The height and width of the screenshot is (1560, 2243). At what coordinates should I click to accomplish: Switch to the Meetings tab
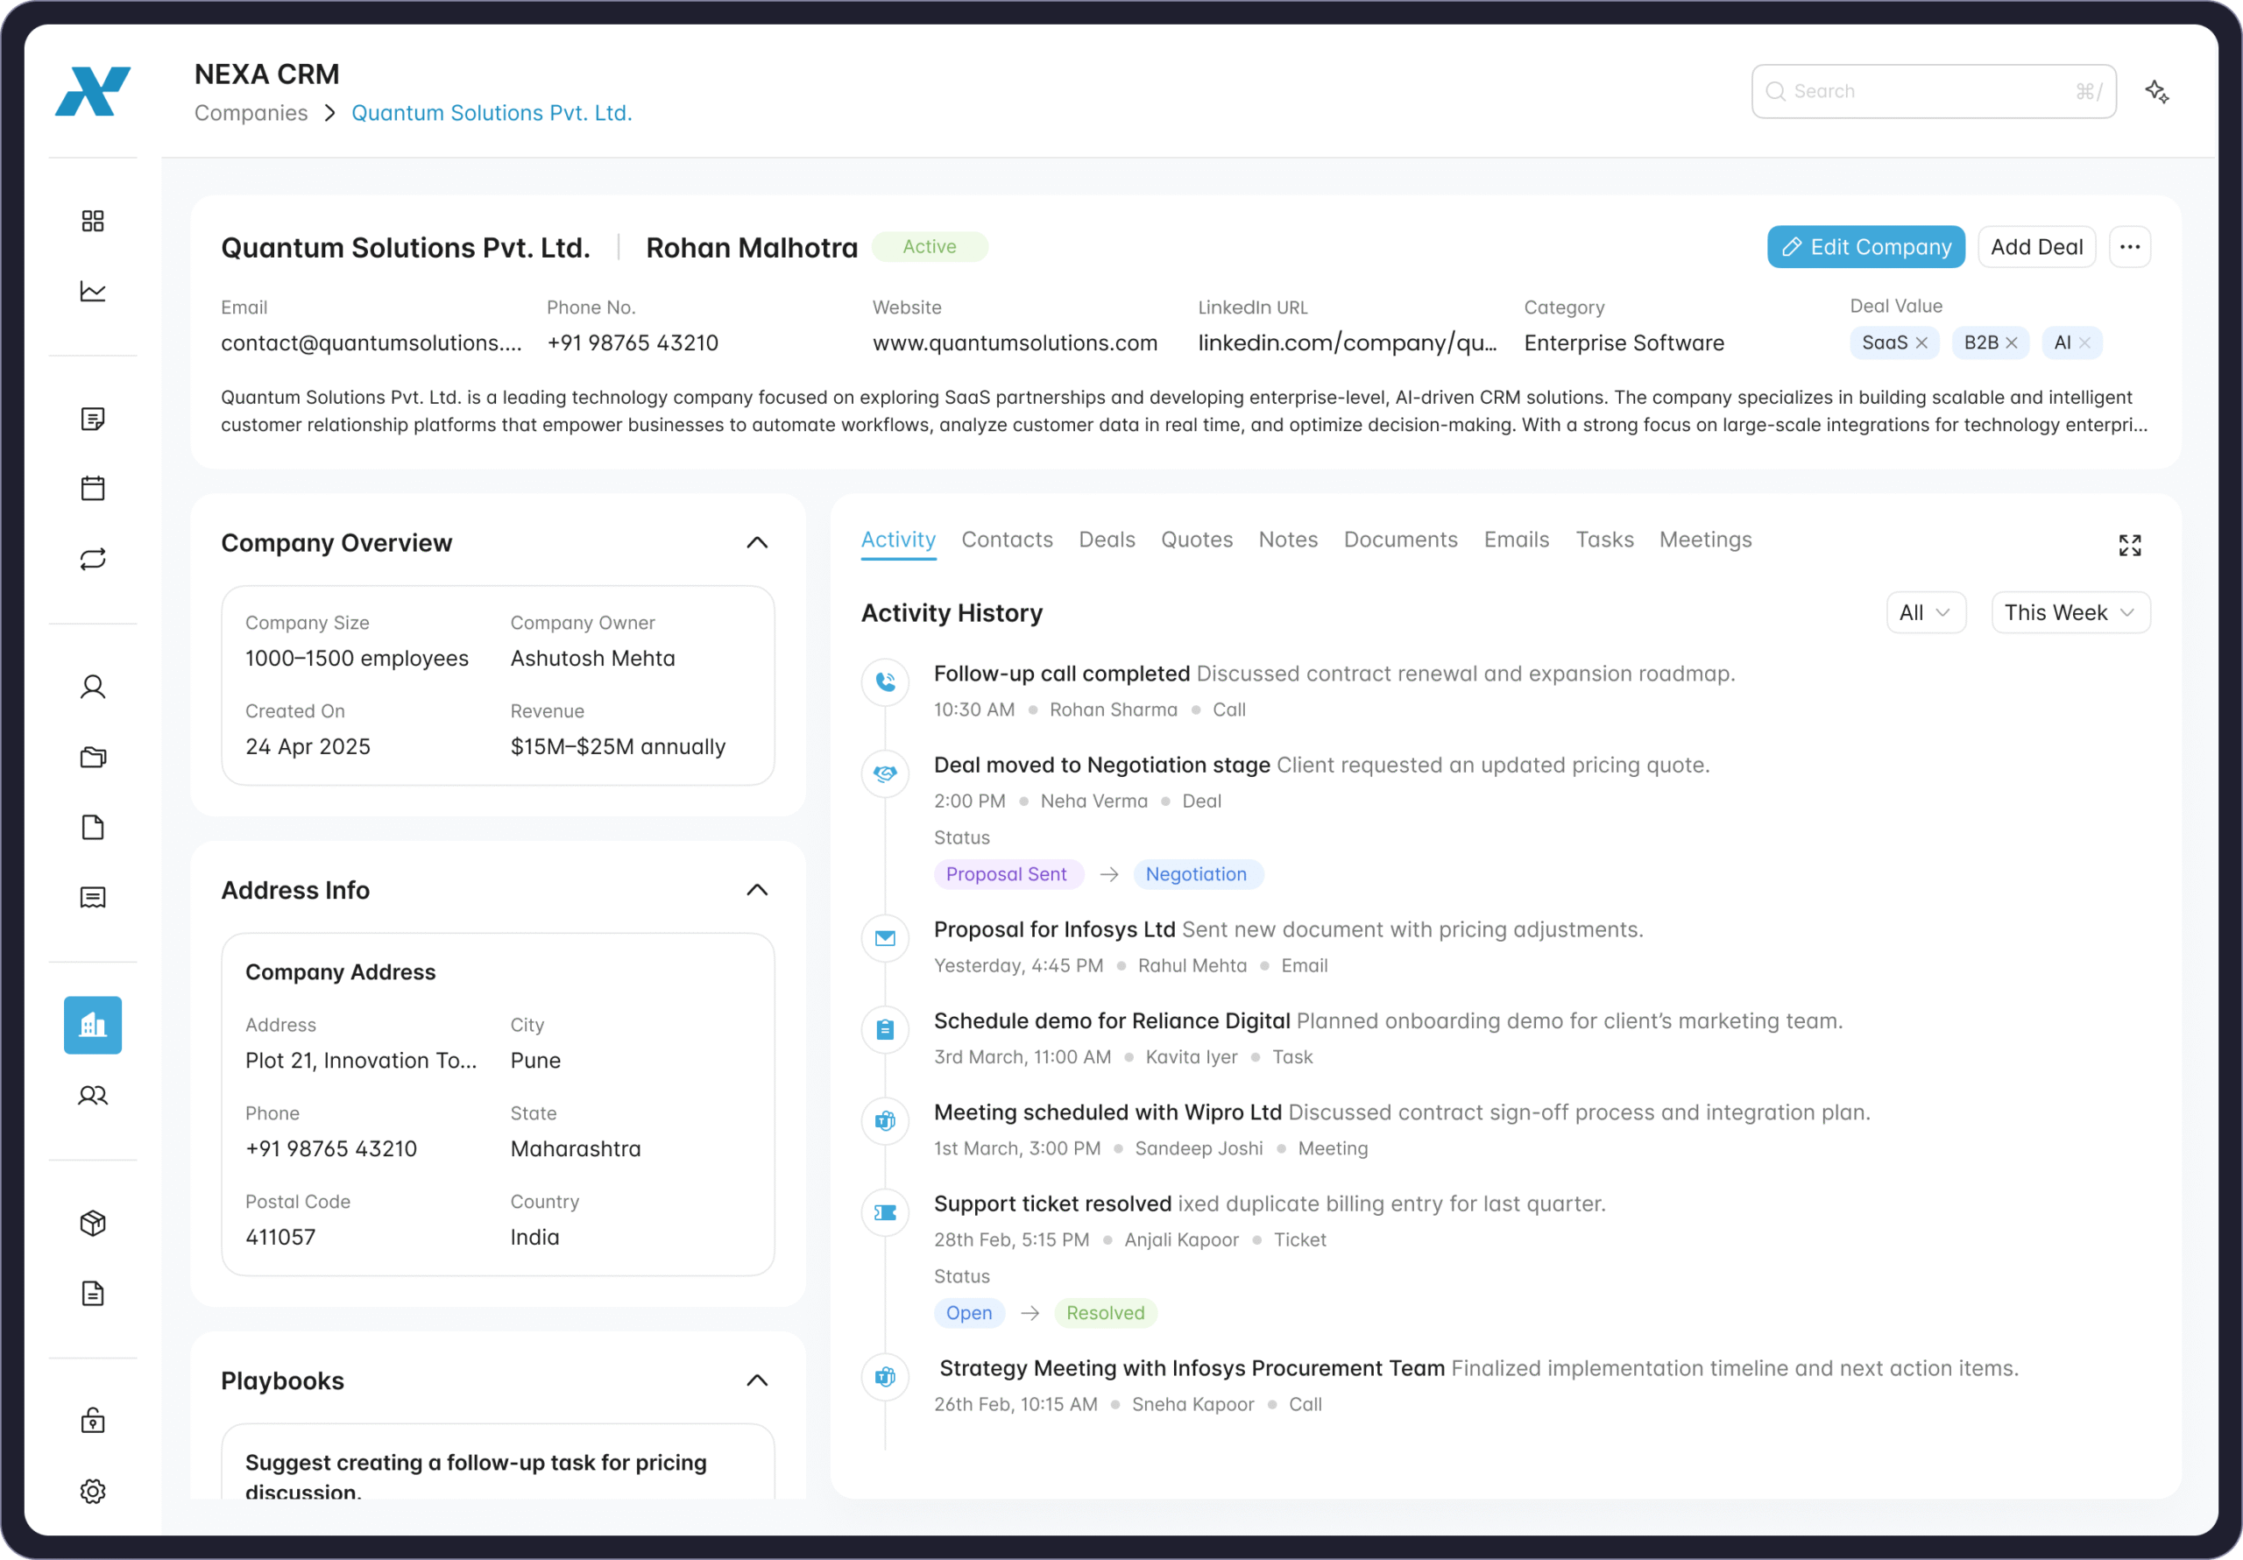click(1705, 540)
